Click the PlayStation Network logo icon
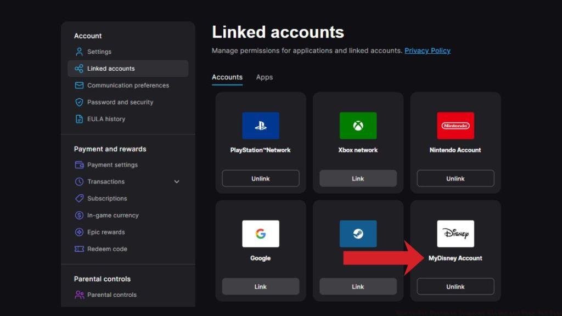Screen dimensions: 562x316 pyautogui.click(x=261, y=126)
